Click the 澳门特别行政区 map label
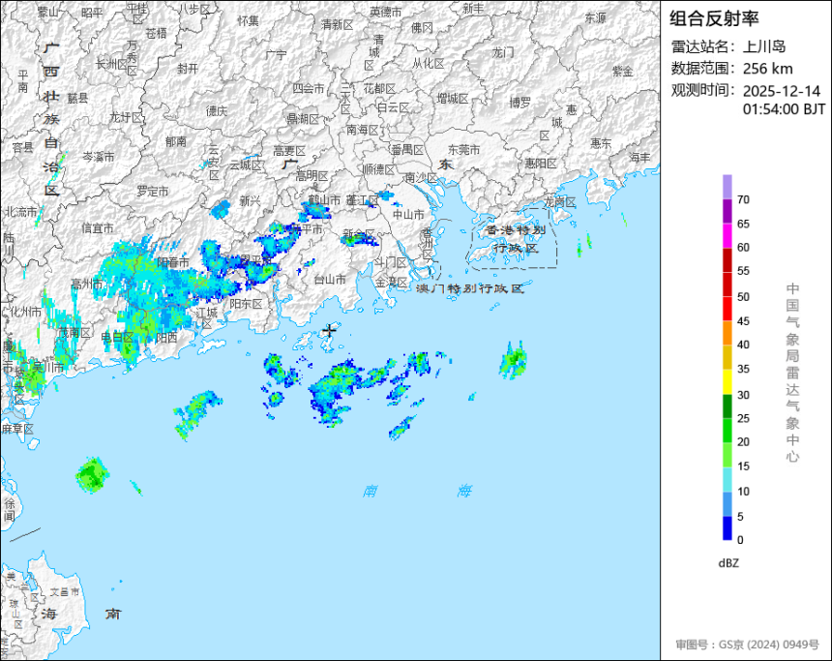The height and width of the screenshot is (661, 832). coord(469,288)
